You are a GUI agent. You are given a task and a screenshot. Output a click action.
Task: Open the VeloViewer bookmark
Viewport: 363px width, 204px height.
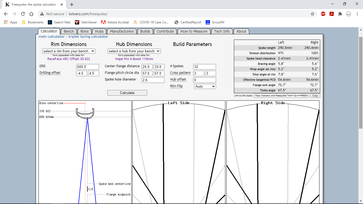86,22
